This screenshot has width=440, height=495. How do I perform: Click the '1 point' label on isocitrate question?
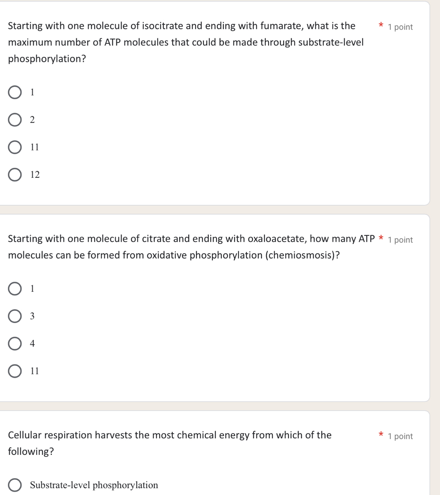pyautogui.click(x=400, y=27)
